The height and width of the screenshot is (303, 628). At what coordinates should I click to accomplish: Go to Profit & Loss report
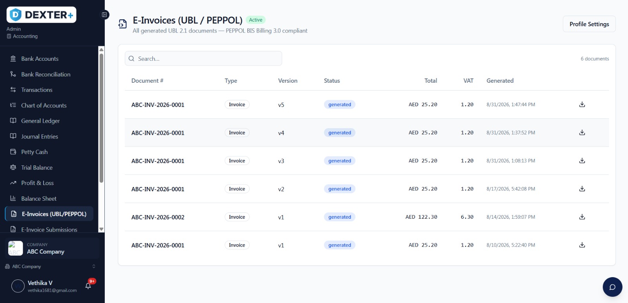pos(49,183)
